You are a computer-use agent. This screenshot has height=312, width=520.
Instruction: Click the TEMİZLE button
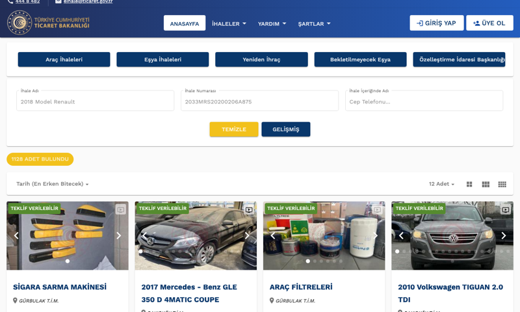234,129
